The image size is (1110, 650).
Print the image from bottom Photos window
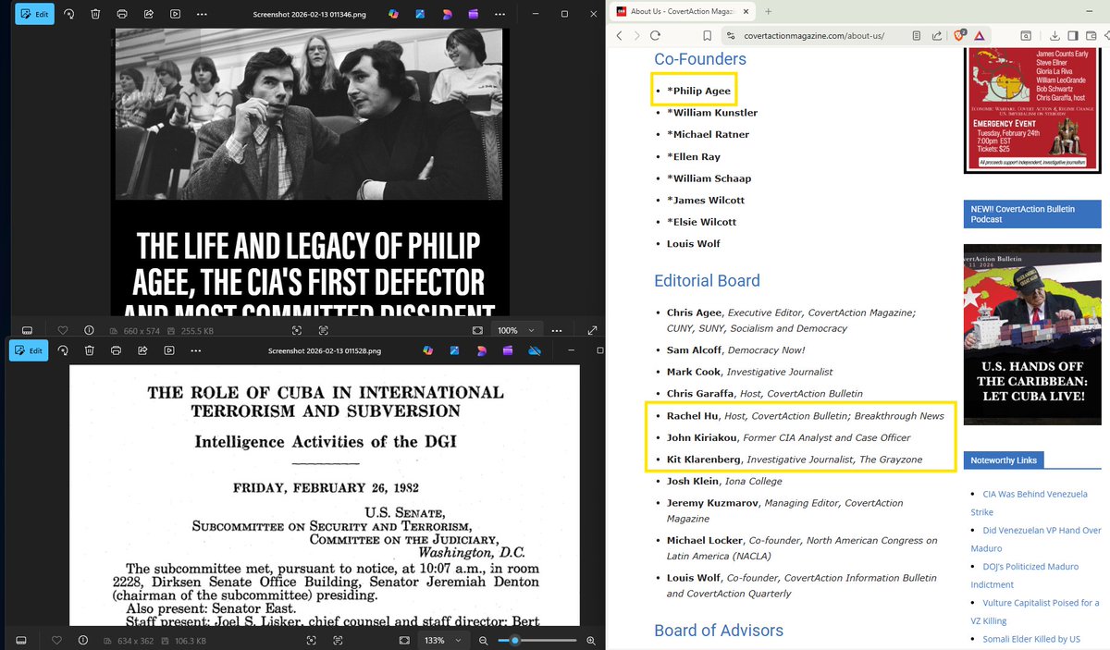[x=116, y=350]
